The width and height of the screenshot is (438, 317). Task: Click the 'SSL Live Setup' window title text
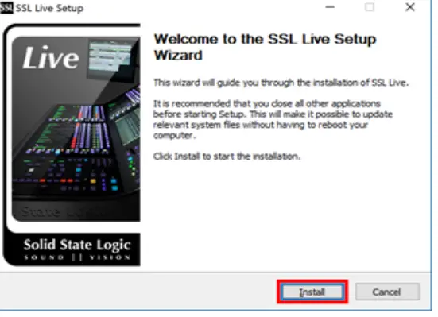tap(49, 8)
